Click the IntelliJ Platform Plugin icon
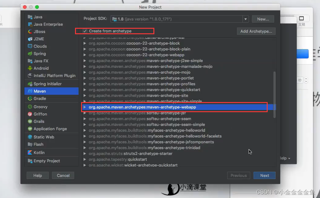320x198 pixels. (x=30, y=75)
